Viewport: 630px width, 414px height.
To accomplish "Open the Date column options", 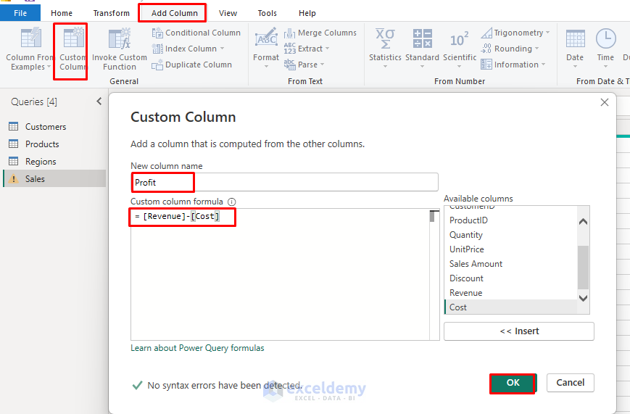I will (575, 48).
